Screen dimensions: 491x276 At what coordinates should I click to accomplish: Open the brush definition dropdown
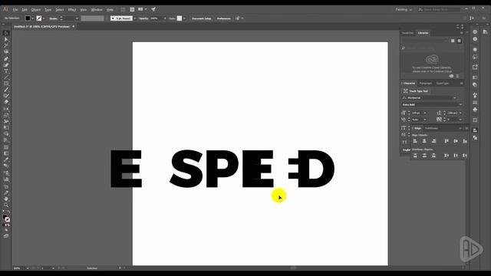135,18
